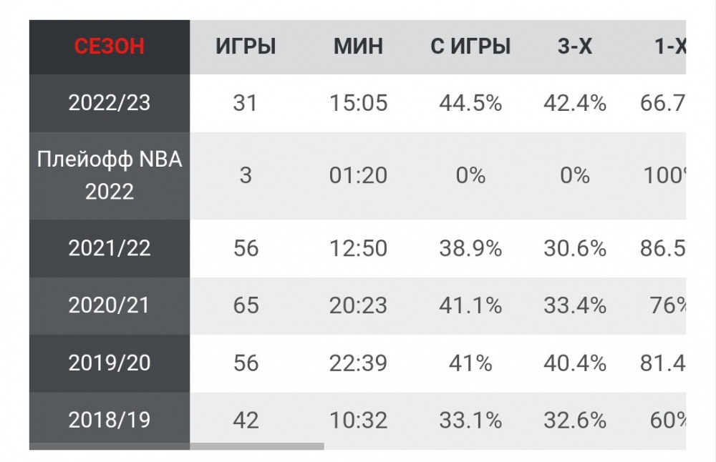
Task: Click the 2022/23 season row label
Action: 110,103
